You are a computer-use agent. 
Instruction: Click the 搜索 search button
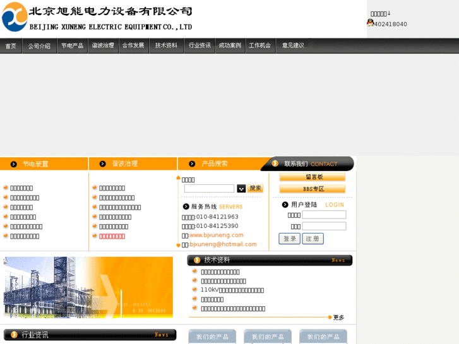point(255,188)
